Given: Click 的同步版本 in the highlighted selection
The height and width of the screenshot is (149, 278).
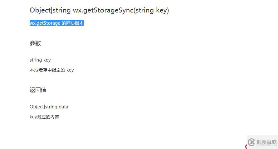Looking at the screenshot, I should coord(73,23).
